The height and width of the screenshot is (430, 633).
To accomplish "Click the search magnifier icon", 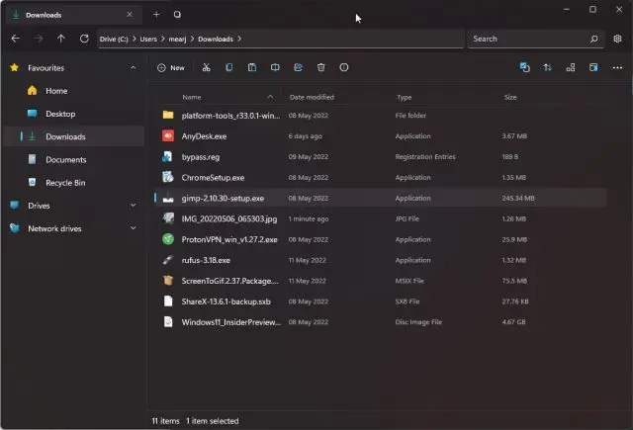I will (x=593, y=39).
